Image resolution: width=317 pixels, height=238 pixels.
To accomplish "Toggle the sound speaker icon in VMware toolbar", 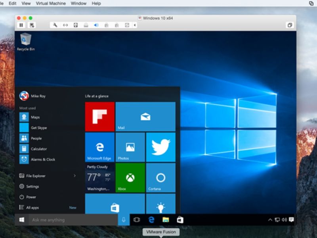I will point(96,25).
